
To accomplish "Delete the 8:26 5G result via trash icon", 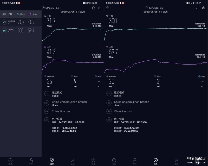I will [x=197, y=8].
